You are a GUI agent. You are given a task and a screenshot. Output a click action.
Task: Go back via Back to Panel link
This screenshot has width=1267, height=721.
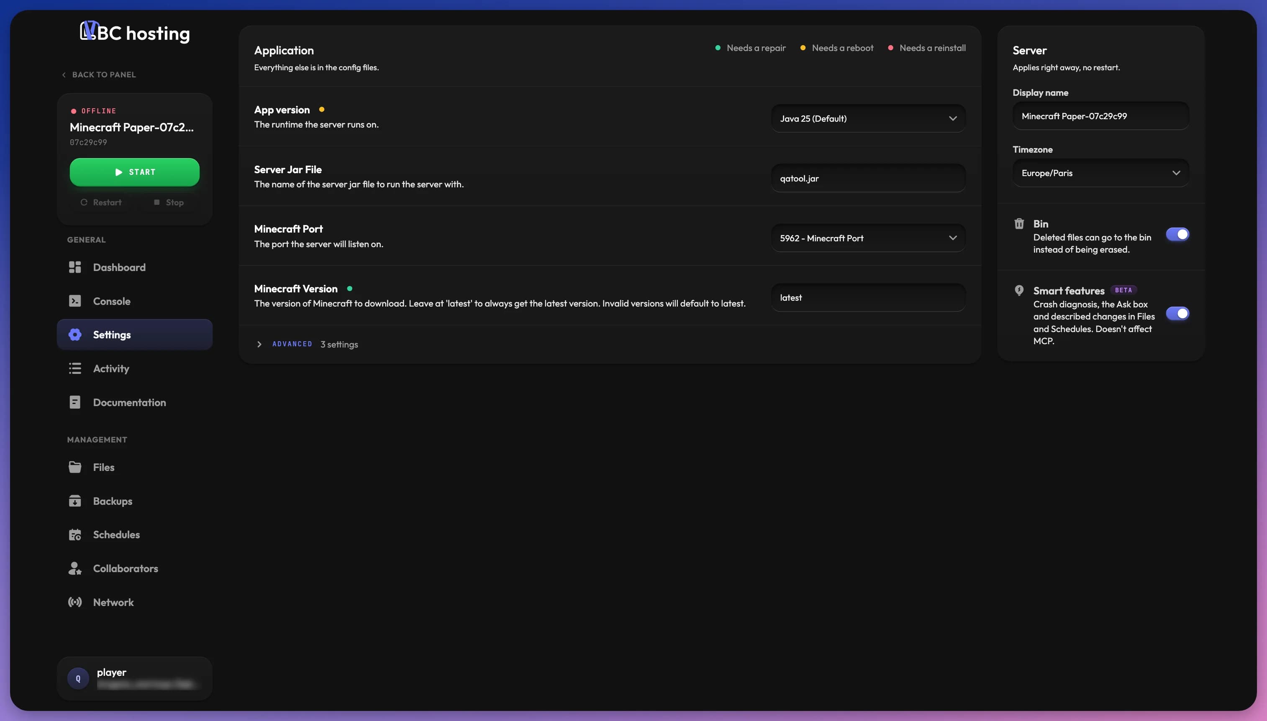(x=99, y=75)
